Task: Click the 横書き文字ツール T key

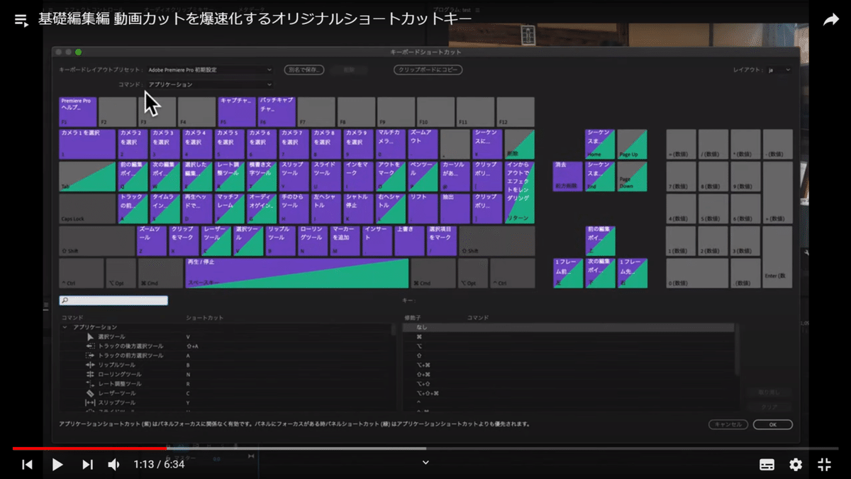Action: click(262, 177)
